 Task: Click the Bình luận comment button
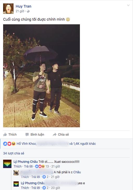(35, 135)
